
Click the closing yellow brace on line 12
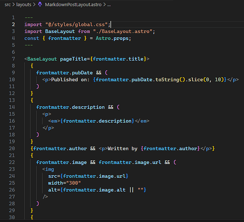coord(32,93)
